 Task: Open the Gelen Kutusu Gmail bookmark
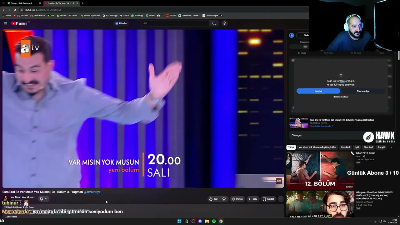pos(37,15)
